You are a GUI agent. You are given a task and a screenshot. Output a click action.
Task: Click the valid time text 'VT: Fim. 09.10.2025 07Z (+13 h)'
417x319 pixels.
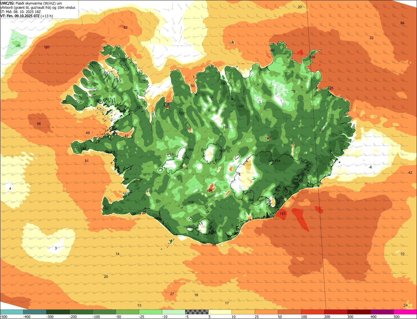click(x=27, y=16)
